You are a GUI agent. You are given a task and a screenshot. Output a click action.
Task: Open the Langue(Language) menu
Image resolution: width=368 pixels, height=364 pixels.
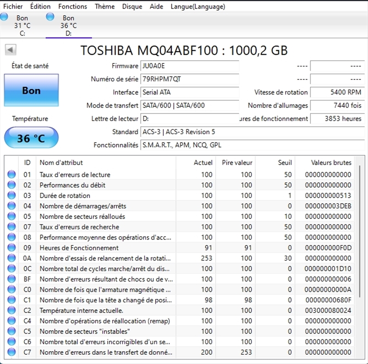tap(198, 6)
